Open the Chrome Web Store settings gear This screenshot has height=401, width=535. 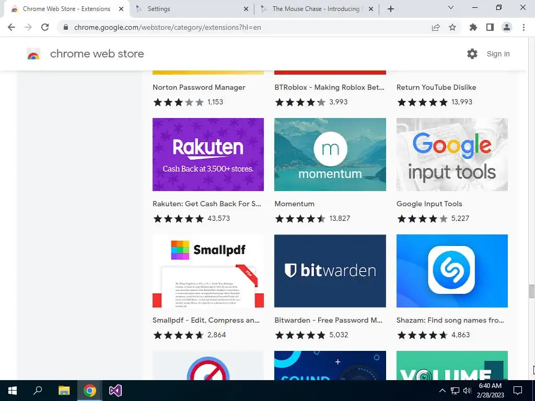(472, 54)
